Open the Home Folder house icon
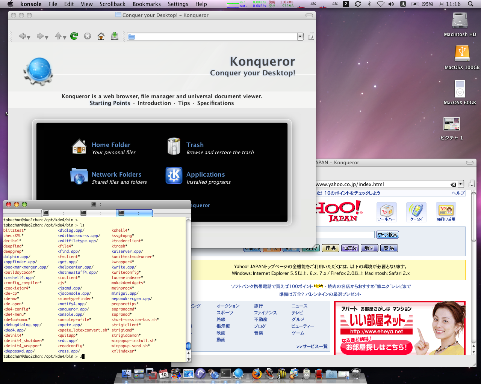This screenshot has width=481, height=384. point(79,147)
